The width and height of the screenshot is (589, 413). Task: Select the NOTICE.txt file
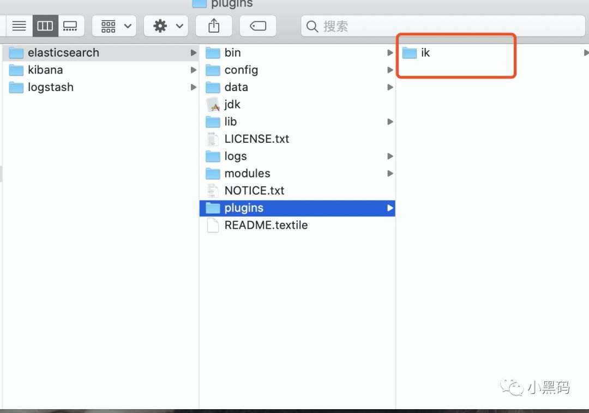[x=298, y=191]
